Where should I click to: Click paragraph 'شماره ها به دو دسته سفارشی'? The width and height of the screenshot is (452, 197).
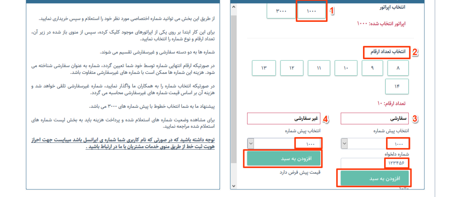(x=157, y=52)
